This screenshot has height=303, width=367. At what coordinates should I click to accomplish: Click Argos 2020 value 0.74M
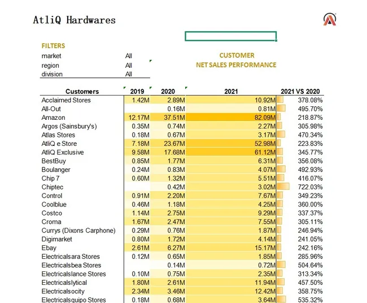point(176,126)
